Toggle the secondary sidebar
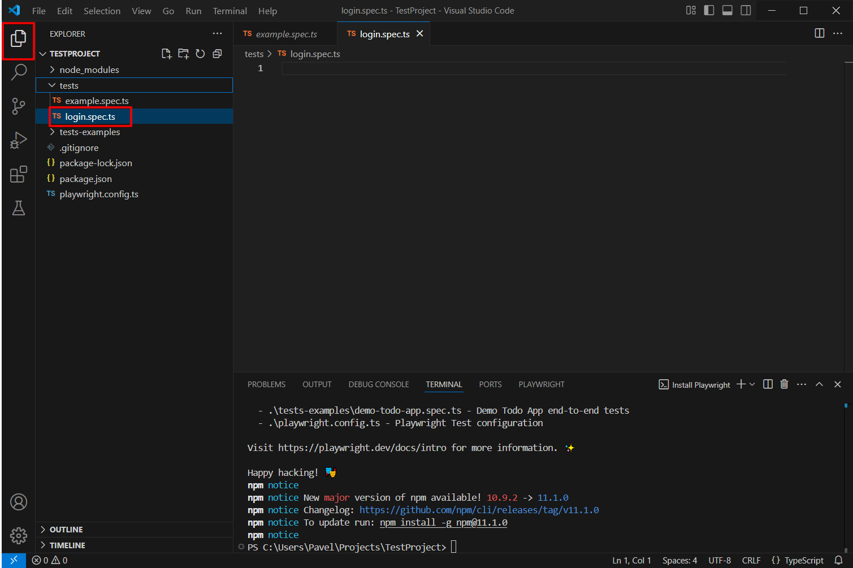Image resolution: width=853 pixels, height=568 pixels. tap(745, 10)
